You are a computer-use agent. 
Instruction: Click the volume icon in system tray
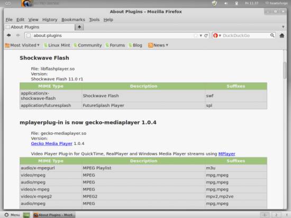226,3
